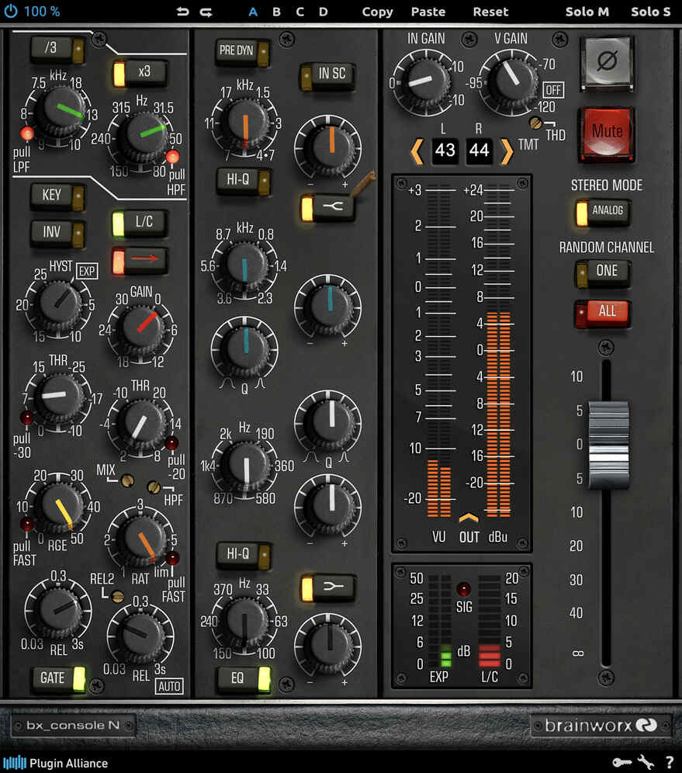The height and width of the screenshot is (773, 682).
Task: Click the right chevron to change TMT channel
Action: click(x=507, y=151)
